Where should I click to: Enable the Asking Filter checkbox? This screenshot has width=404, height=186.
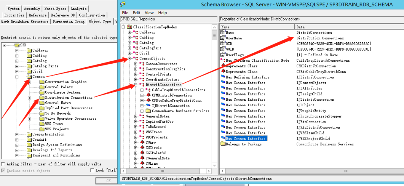coord(3,164)
